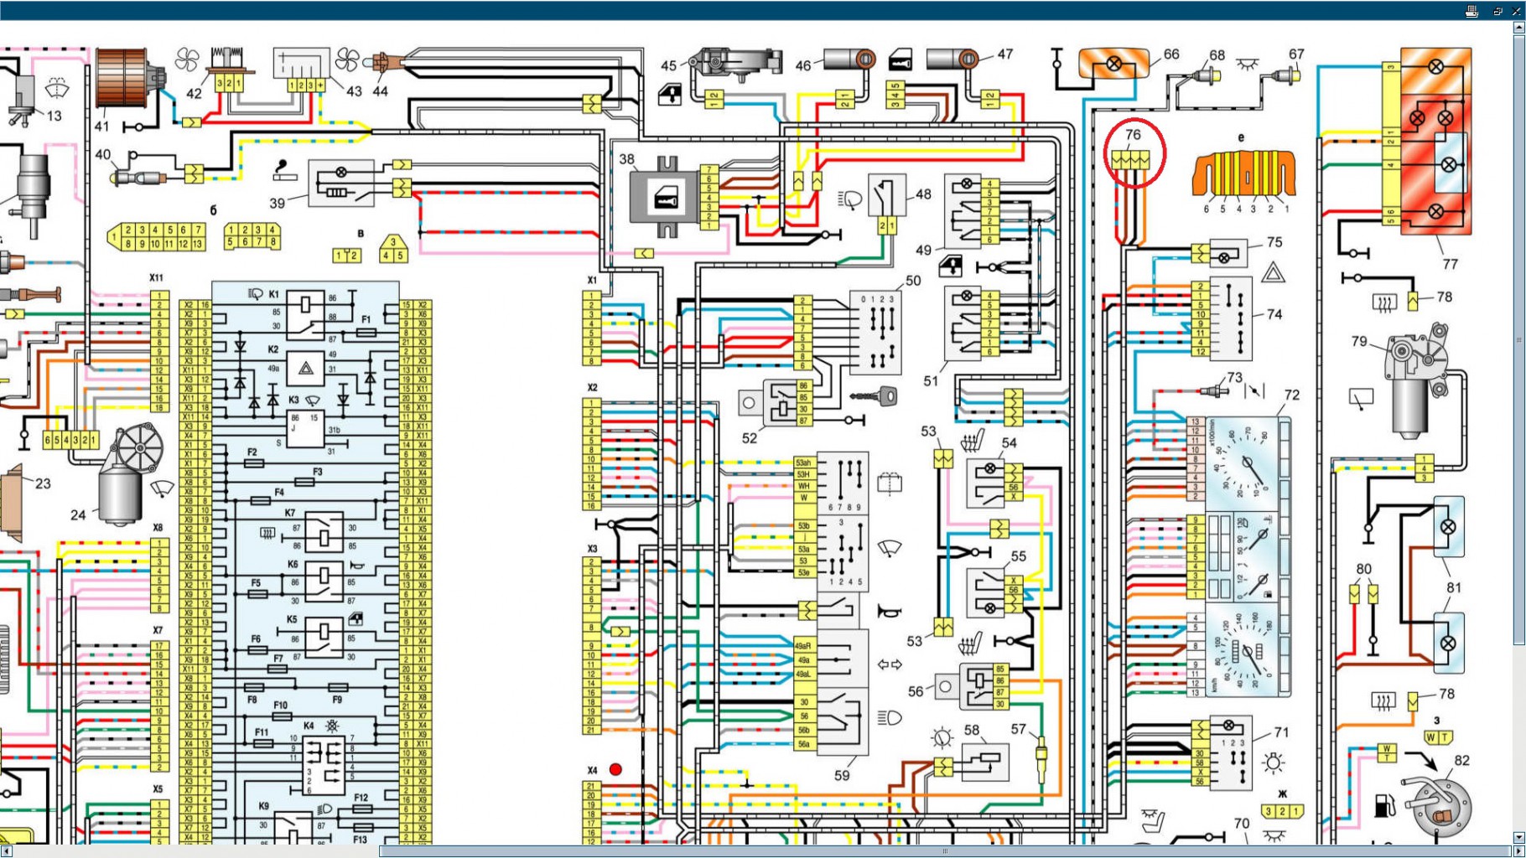
Task: Click the K4 relay label
Action: (x=309, y=726)
